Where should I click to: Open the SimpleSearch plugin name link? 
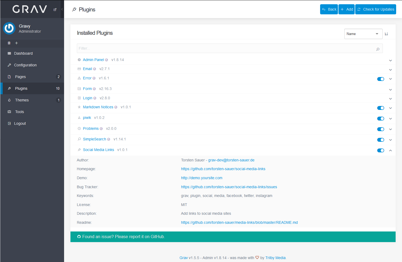pos(94,139)
